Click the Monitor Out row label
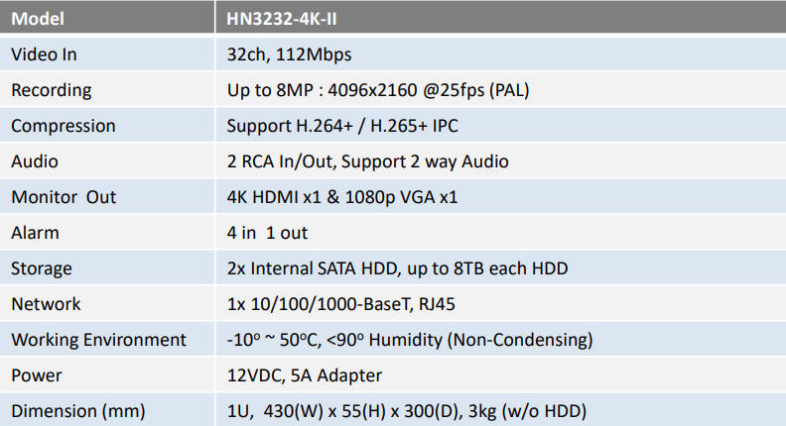 tap(64, 197)
